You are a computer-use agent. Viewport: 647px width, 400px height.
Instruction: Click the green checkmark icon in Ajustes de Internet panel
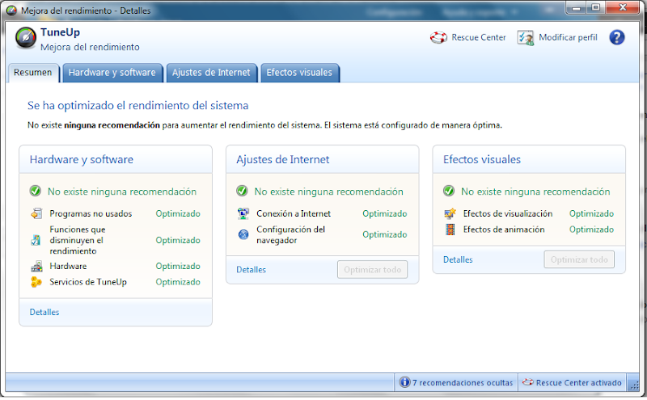pos(242,192)
